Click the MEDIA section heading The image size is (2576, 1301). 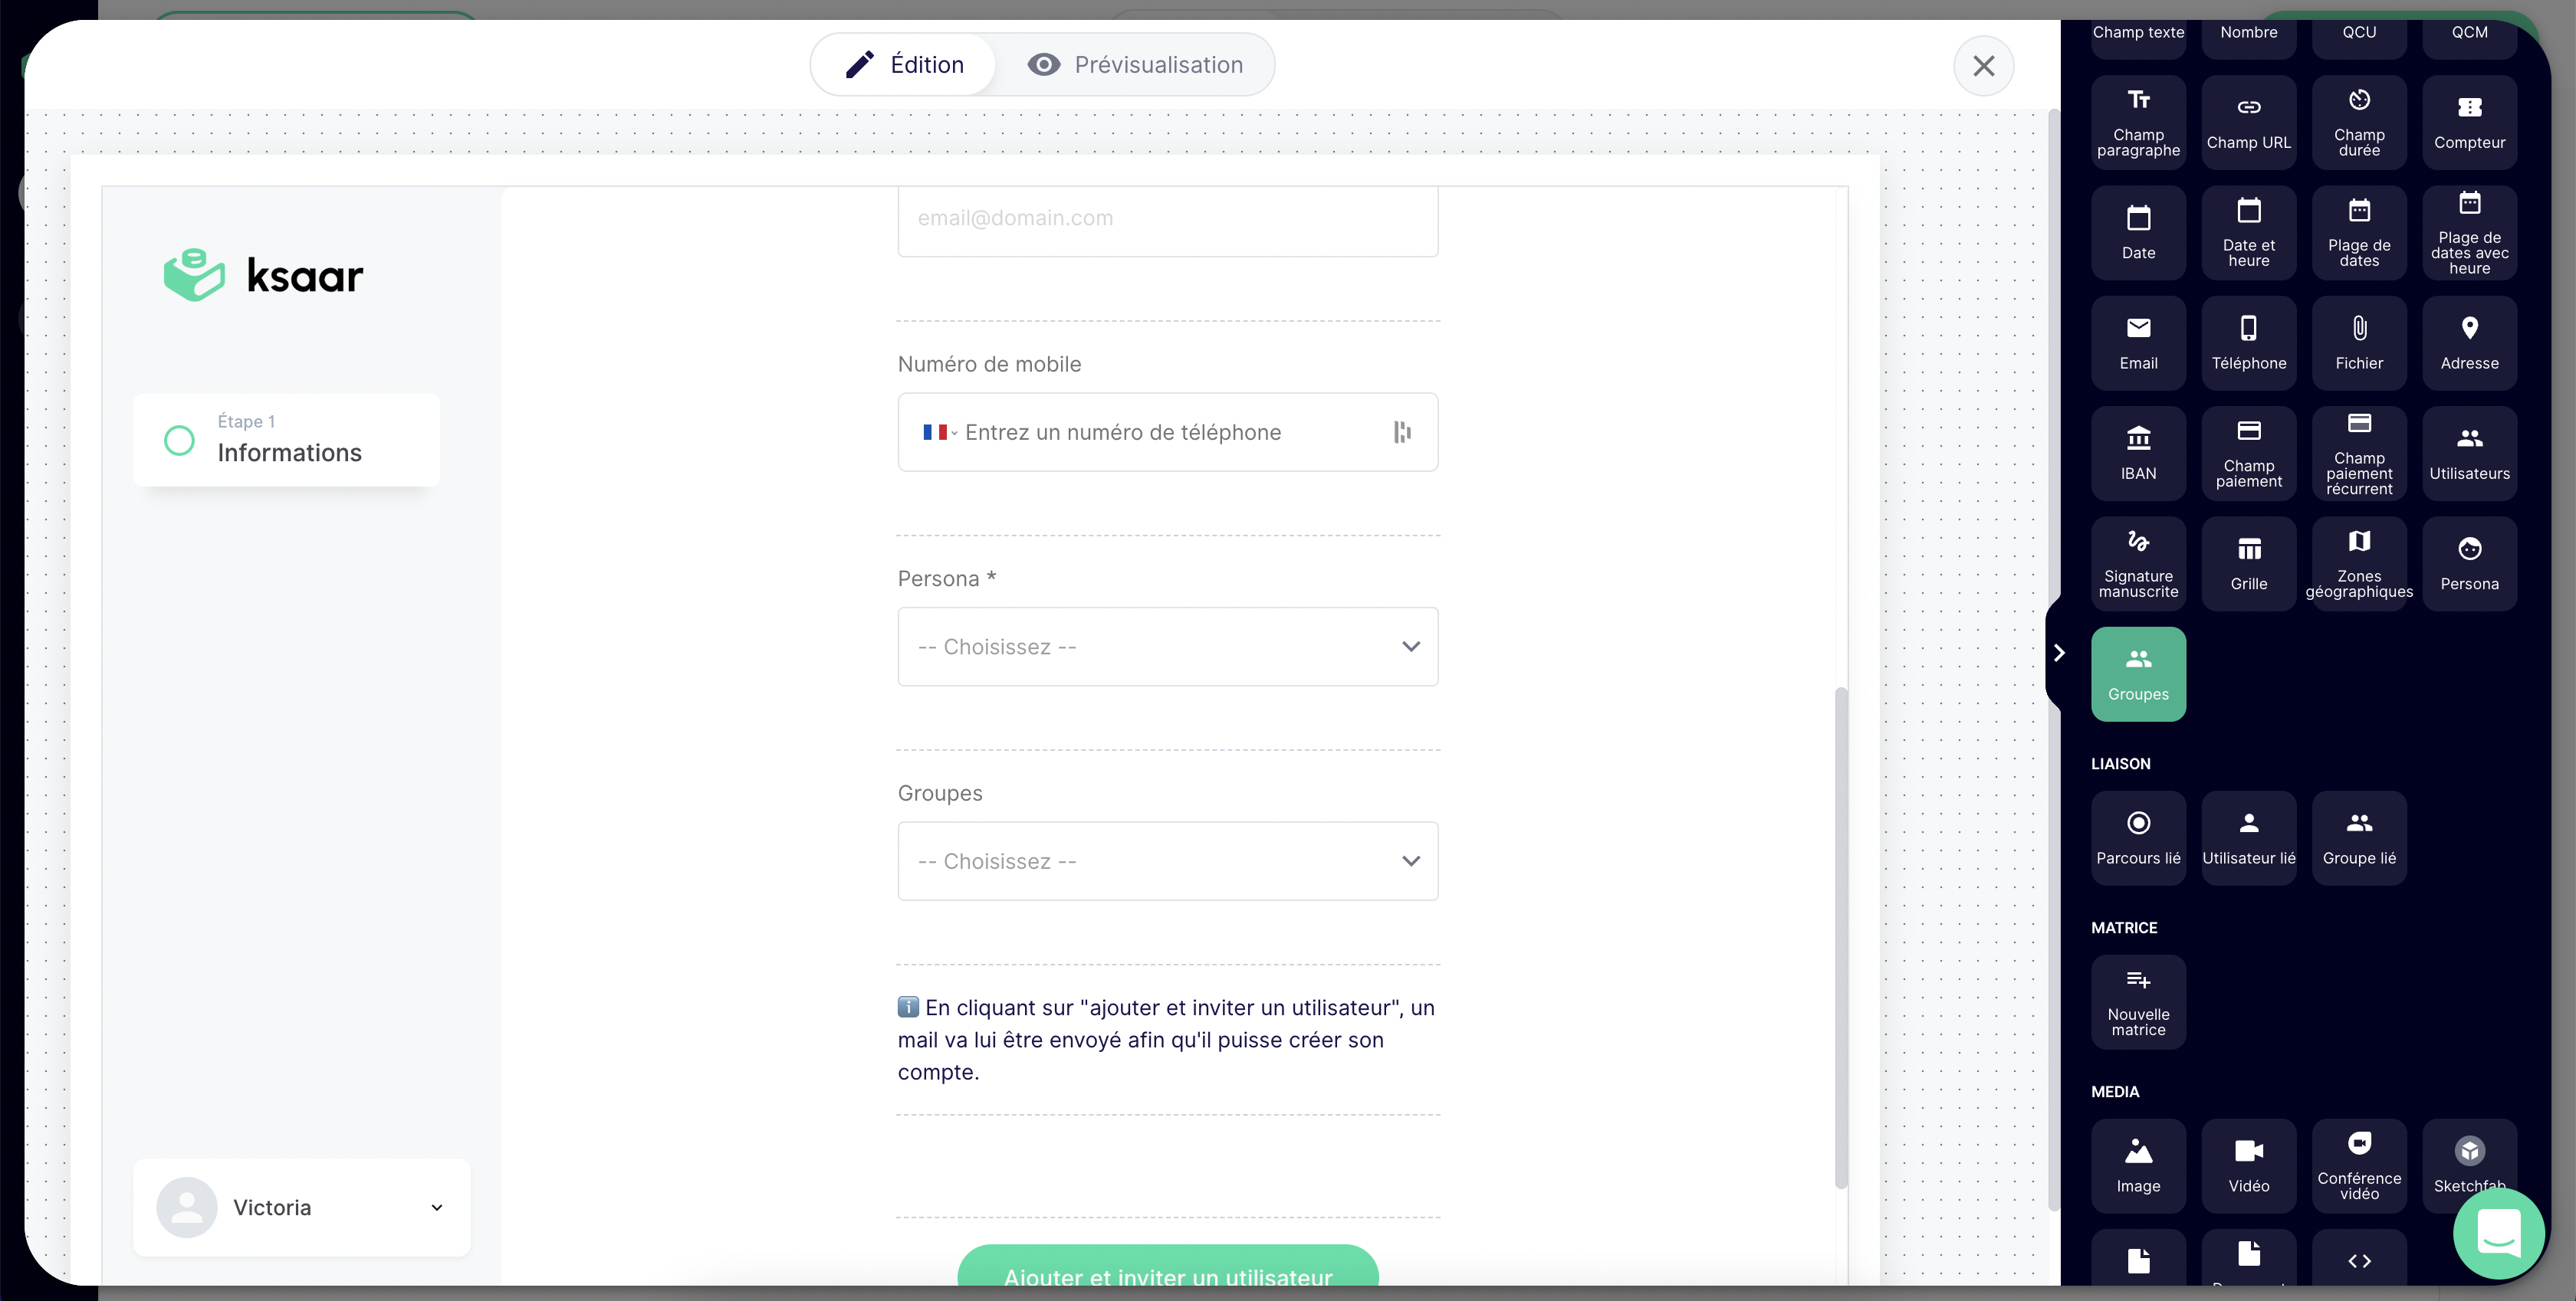pos(2114,1092)
